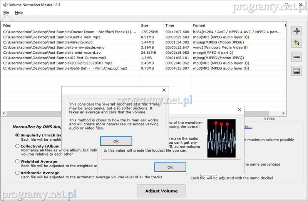Close the overall loudness explanation dialog

pos(164,90)
